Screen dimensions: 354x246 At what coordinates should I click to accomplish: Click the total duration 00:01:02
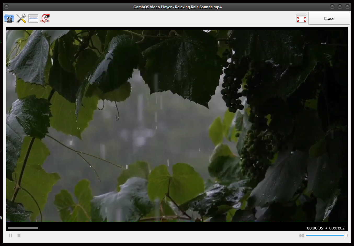337,228
